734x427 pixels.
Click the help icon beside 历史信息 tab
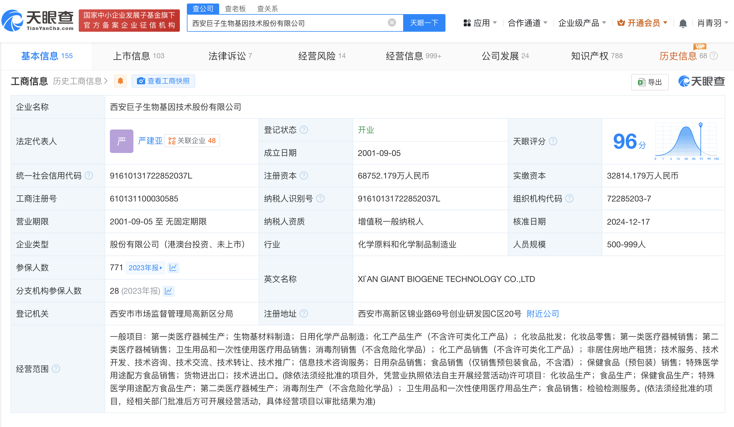[x=714, y=56]
